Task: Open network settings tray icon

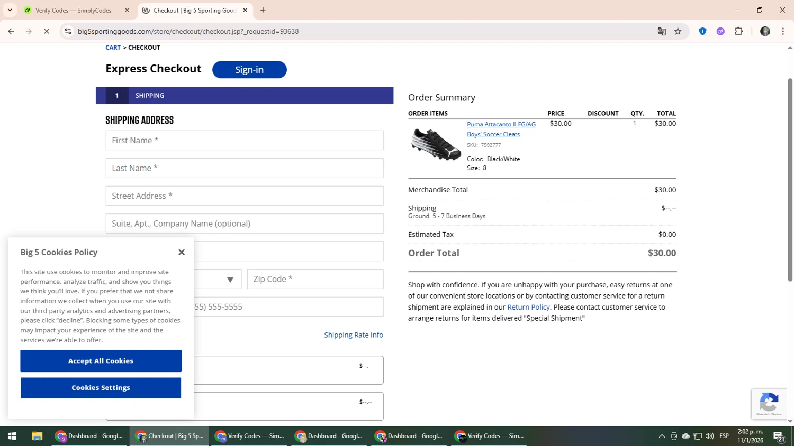Action: point(698,436)
